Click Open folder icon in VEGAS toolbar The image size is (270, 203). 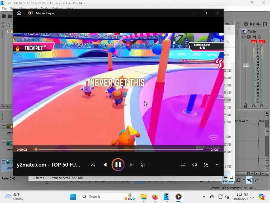pos(10,16)
